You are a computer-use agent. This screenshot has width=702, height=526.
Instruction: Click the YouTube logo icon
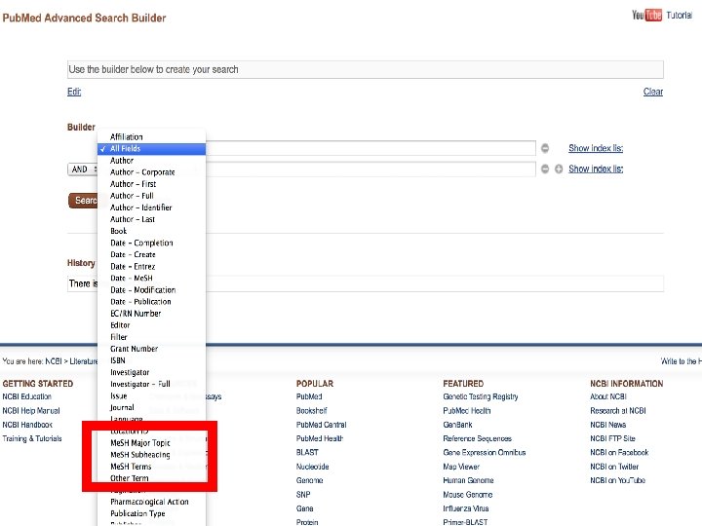point(646,16)
